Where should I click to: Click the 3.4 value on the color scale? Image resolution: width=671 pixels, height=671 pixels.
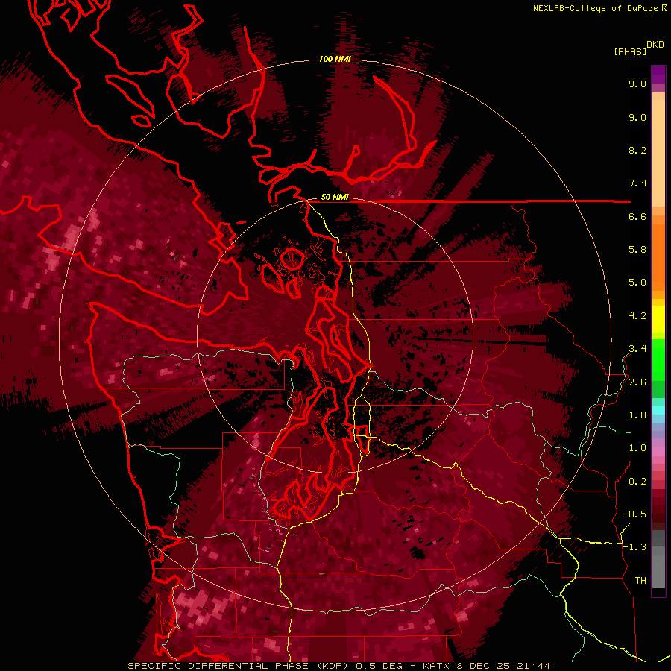point(637,349)
